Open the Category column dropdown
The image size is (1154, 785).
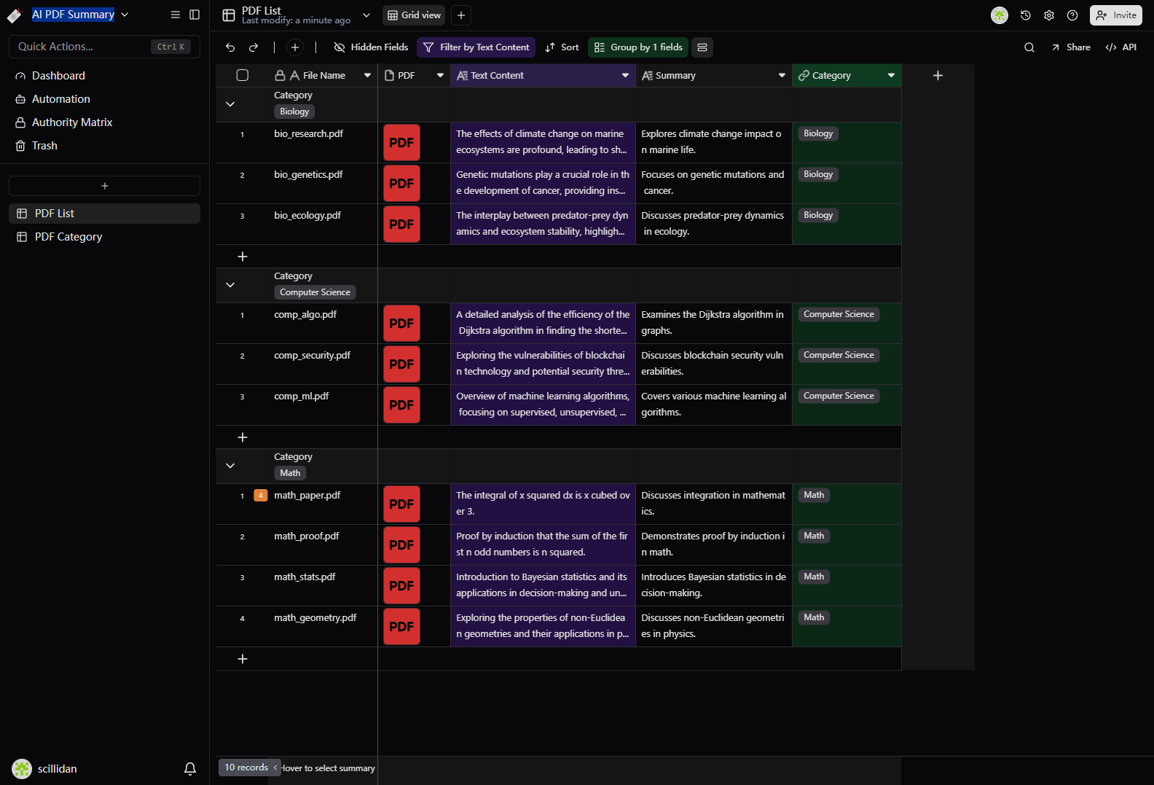(891, 76)
